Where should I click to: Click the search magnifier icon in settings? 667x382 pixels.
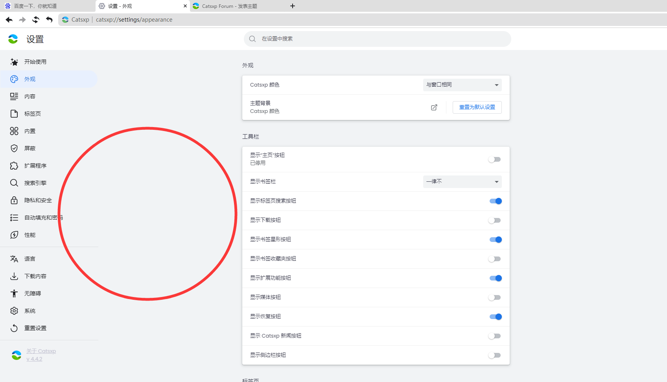[252, 39]
